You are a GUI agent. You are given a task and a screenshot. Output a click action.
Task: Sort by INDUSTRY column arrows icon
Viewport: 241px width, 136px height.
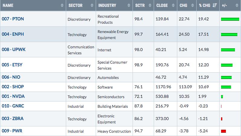click(x=129, y=5)
